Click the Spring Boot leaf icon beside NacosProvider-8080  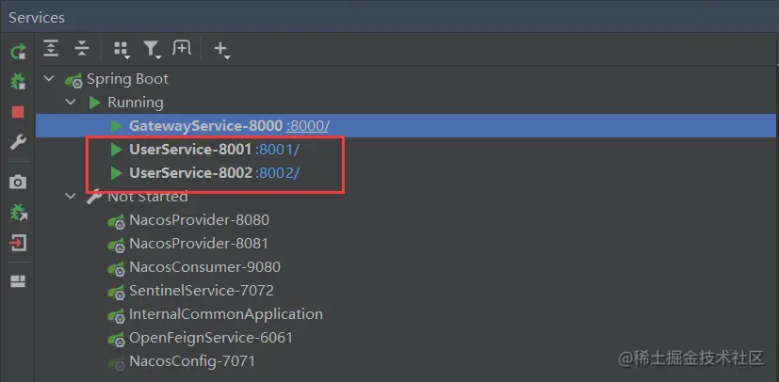(116, 221)
